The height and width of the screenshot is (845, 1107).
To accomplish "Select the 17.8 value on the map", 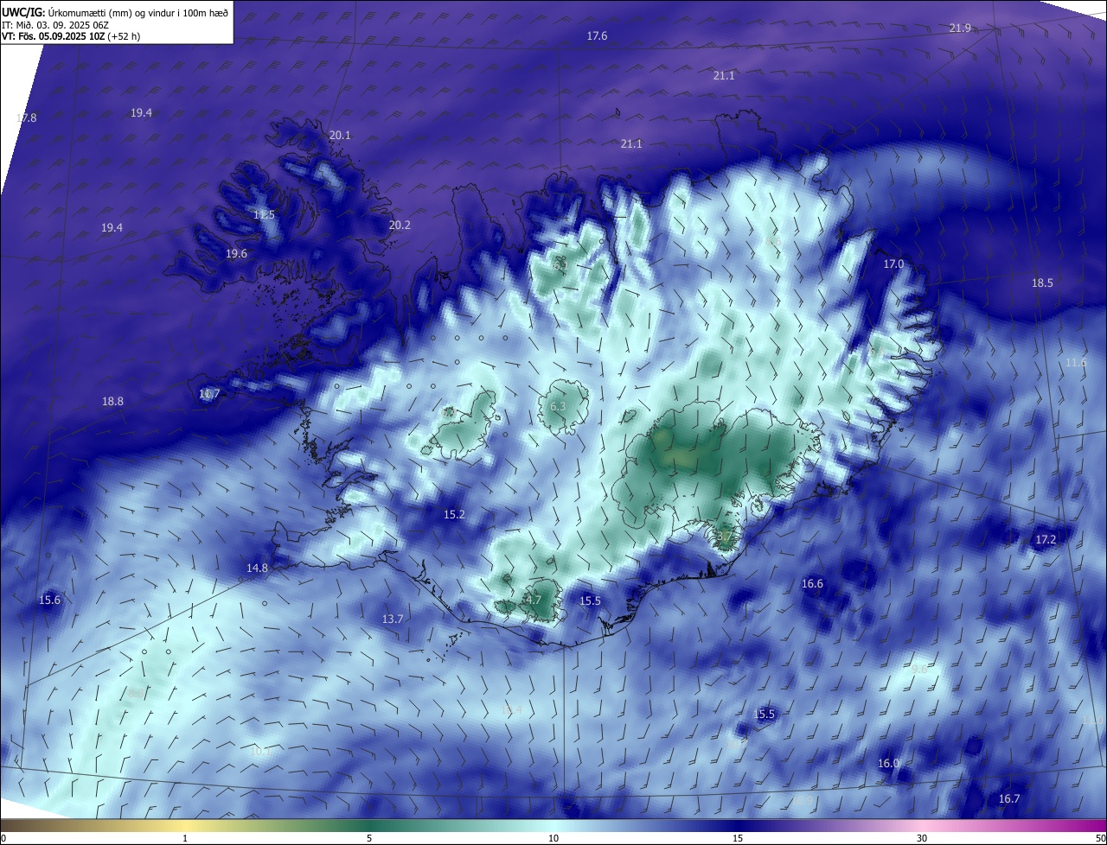I will (26, 118).
